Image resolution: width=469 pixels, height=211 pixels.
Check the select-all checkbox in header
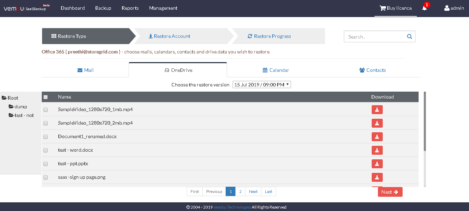point(46,97)
